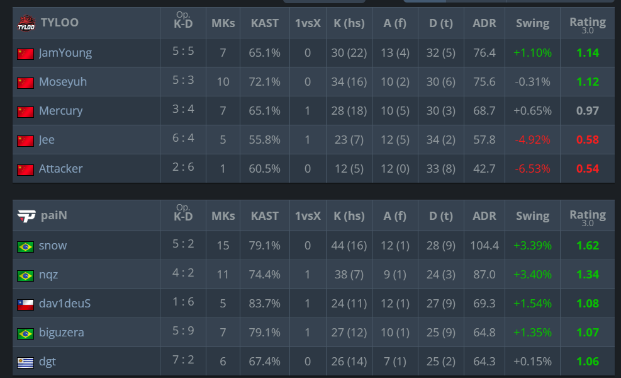Click the Op. K-D header in TYLOO table
This screenshot has width=621, height=378.
point(183,20)
